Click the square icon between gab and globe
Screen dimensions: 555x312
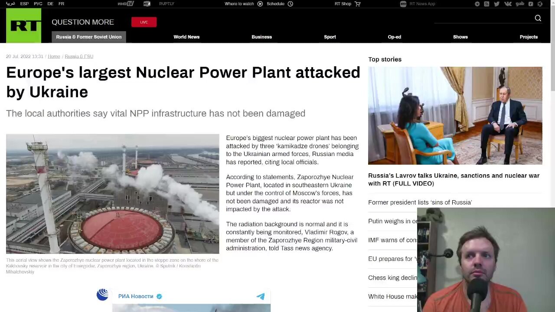(x=531, y=4)
